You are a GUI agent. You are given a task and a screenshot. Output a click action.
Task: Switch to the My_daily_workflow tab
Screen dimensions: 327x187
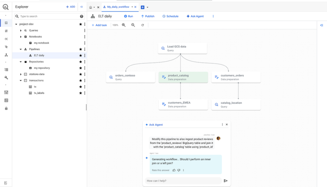click(x=118, y=7)
